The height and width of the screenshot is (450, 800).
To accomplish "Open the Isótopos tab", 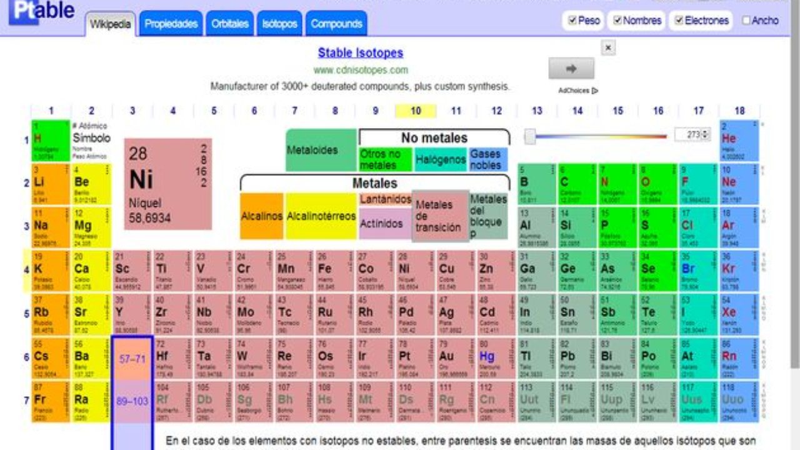I will [279, 24].
